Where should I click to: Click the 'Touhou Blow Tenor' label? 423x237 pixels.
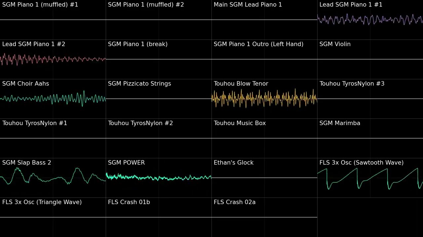[x=241, y=84]
